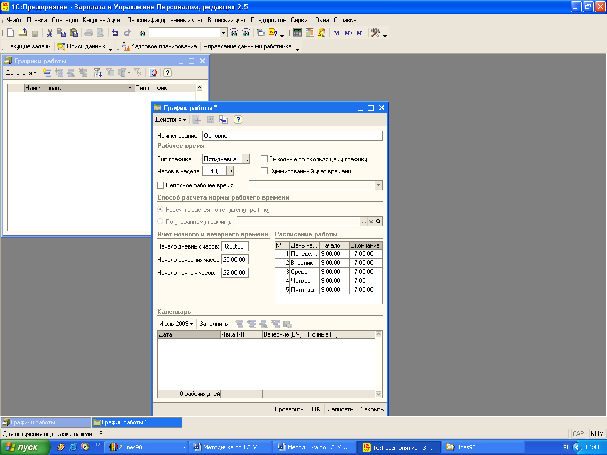Click filter sort icon in Графики работы toolbar
This screenshot has width=607, height=455.
[x=98, y=73]
